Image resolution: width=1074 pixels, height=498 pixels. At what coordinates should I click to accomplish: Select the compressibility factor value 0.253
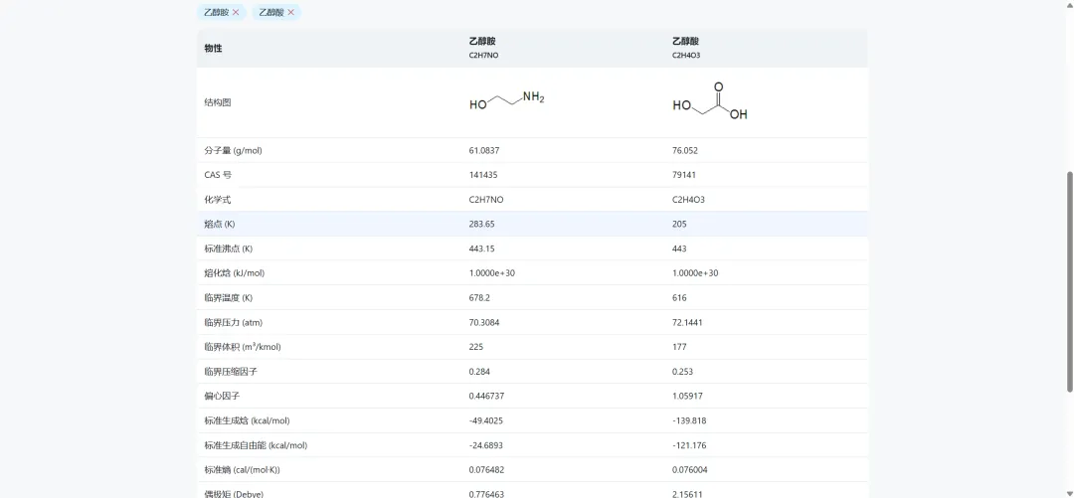pyautogui.click(x=683, y=372)
